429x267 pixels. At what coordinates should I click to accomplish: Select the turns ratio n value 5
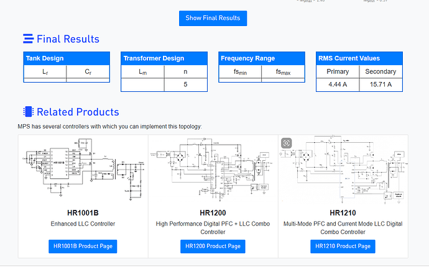185,84
